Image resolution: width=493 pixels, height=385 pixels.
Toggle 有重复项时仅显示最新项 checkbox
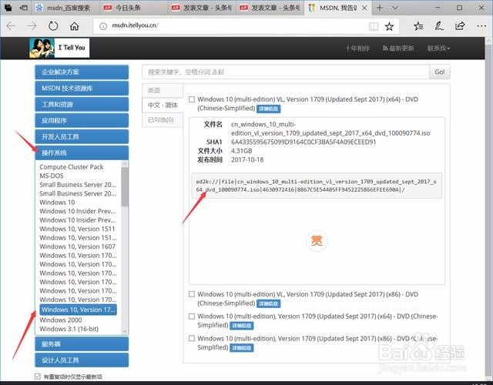[38, 377]
